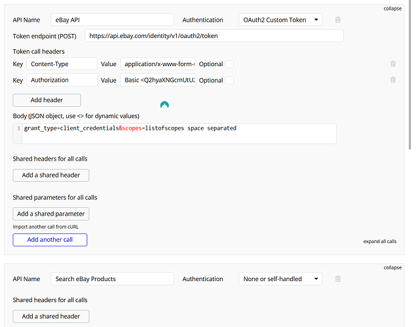Delete the Content-Type header row
Image resolution: width=416 pixels, height=327 pixels.
pos(393,64)
